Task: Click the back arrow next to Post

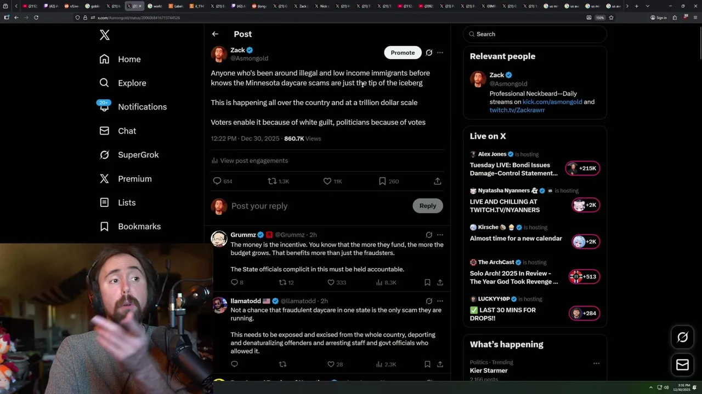Action: tap(215, 34)
